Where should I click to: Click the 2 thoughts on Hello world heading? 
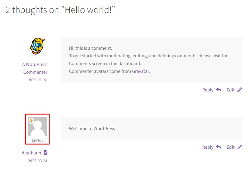pos(60,10)
